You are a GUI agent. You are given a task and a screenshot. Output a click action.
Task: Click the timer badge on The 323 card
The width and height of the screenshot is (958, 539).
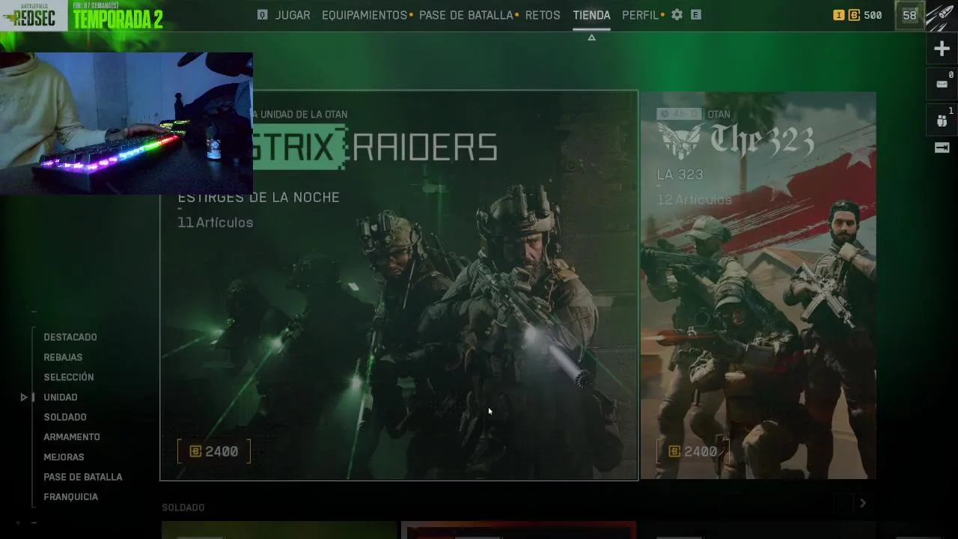(680, 115)
